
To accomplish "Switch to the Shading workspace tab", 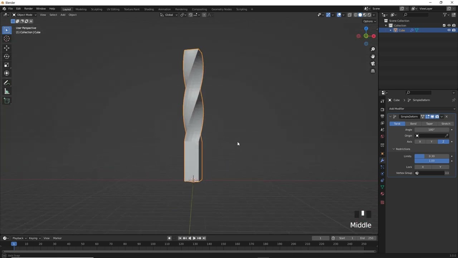I will tap(149, 9).
